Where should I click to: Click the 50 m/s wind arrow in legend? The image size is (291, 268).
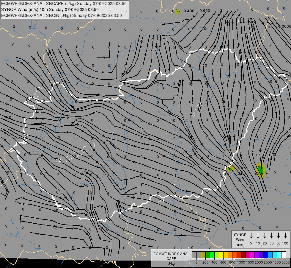click(x=279, y=236)
